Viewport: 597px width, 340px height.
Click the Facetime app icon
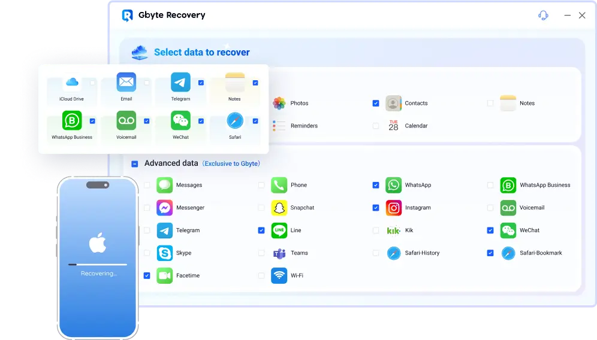pos(164,275)
